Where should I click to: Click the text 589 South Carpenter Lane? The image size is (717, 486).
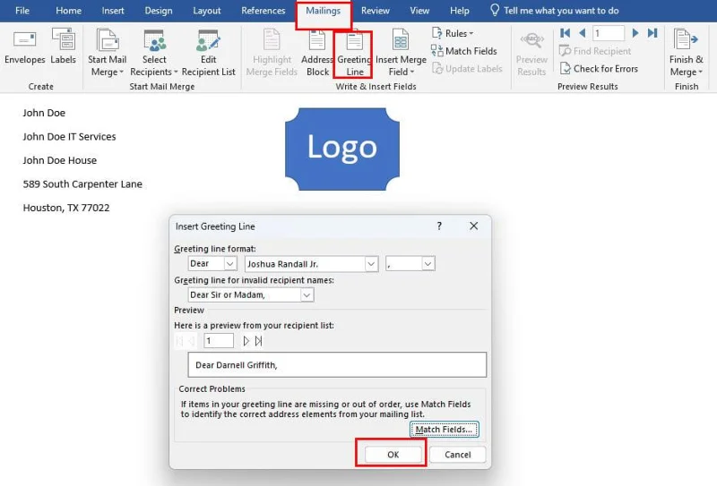(x=82, y=184)
